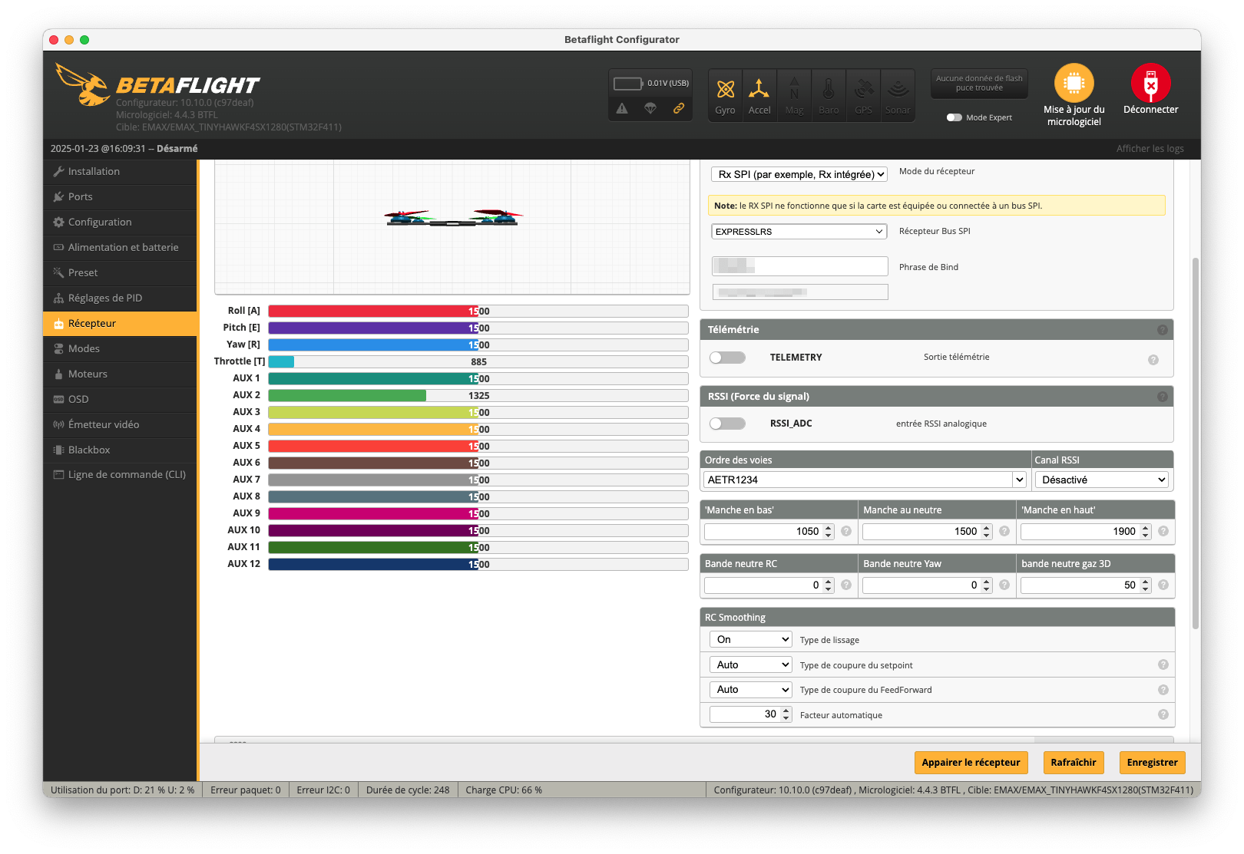Screen dimensions: 1244x854
Task: Open help for 'Manche en haut'
Action: 1163,531
